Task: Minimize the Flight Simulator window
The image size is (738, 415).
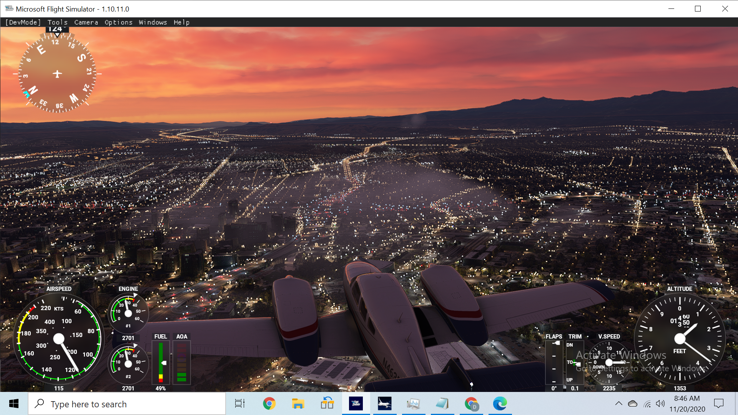Action: coord(672,8)
